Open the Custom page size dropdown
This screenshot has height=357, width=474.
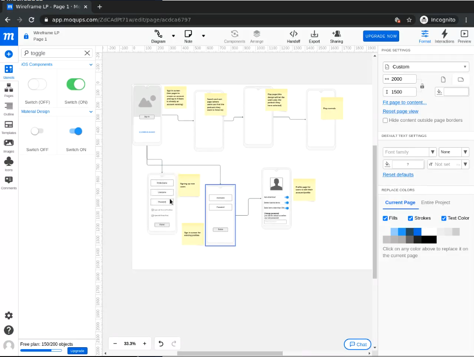(x=426, y=67)
